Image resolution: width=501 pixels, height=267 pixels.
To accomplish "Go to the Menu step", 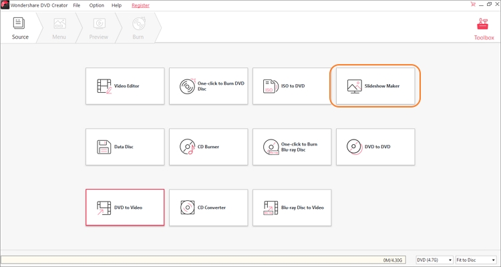I will click(x=59, y=29).
